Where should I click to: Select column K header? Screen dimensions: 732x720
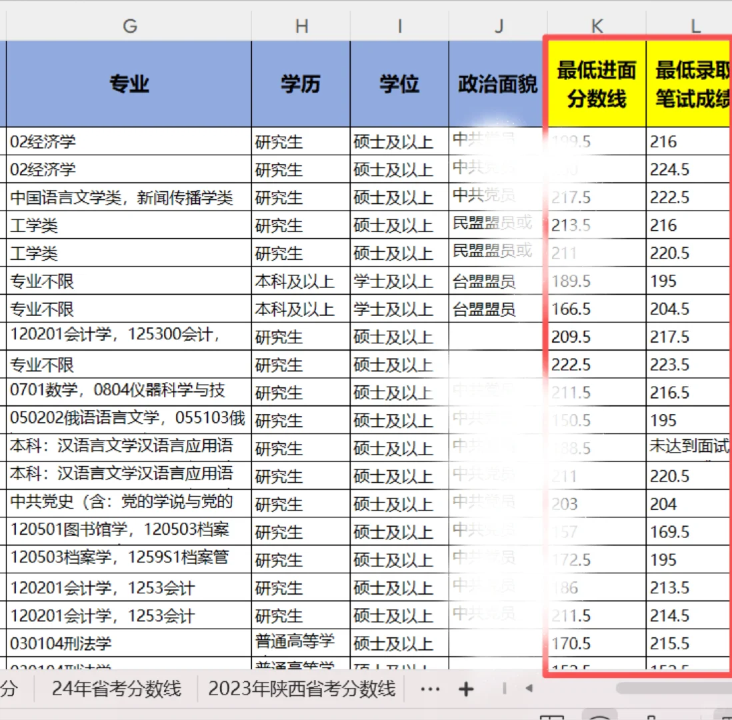pyautogui.click(x=597, y=26)
